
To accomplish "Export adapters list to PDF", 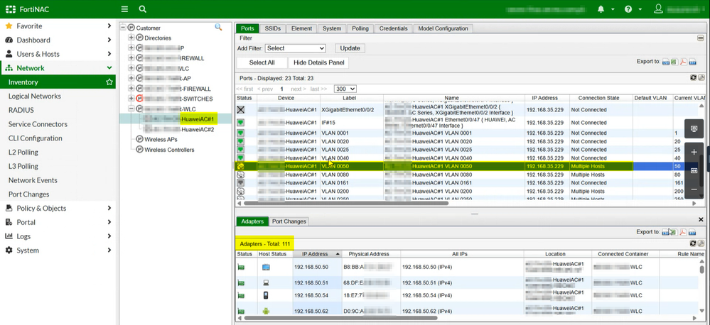I will [x=683, y=232].
